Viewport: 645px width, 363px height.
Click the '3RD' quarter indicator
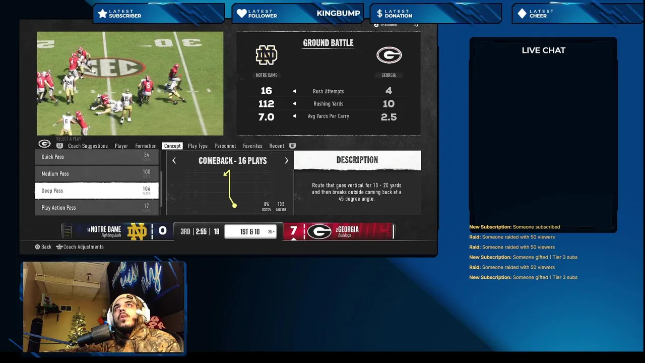[x=185, y=232]
